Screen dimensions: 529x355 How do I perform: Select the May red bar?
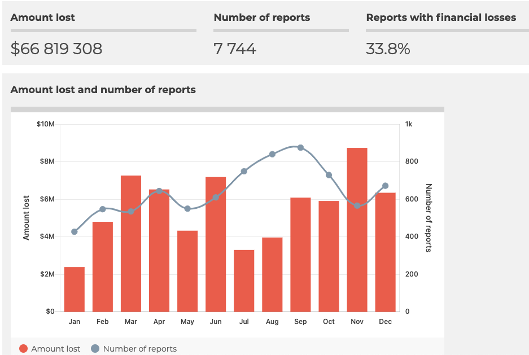[x=187, y=271]
